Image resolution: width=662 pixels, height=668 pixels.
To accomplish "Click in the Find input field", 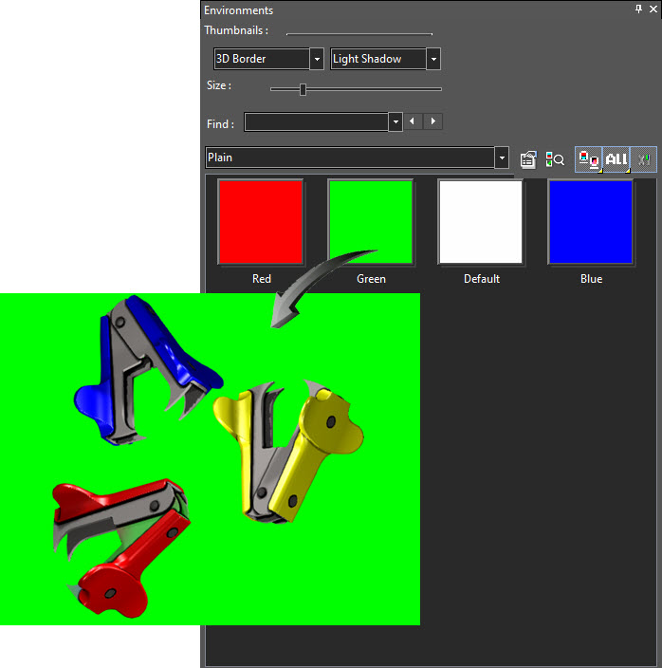I will pyautogui.click(x=317, y=121).
